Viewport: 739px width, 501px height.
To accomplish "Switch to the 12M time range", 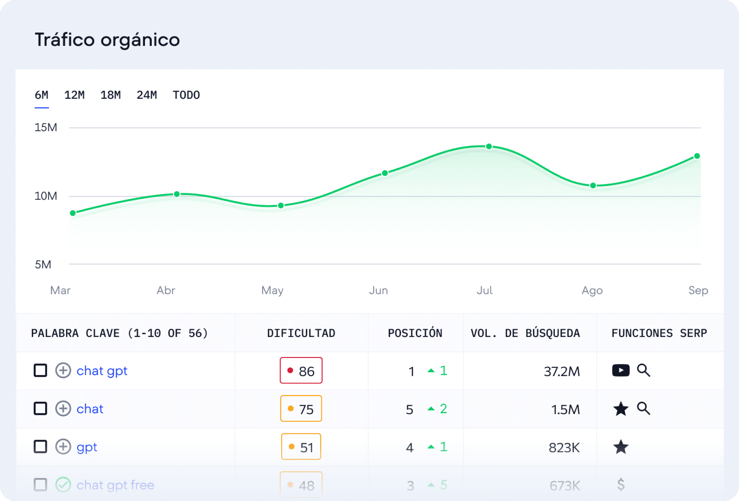I will click(74, 95).
